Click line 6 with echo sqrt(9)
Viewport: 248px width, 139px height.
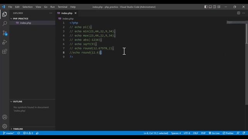(83, 44)
